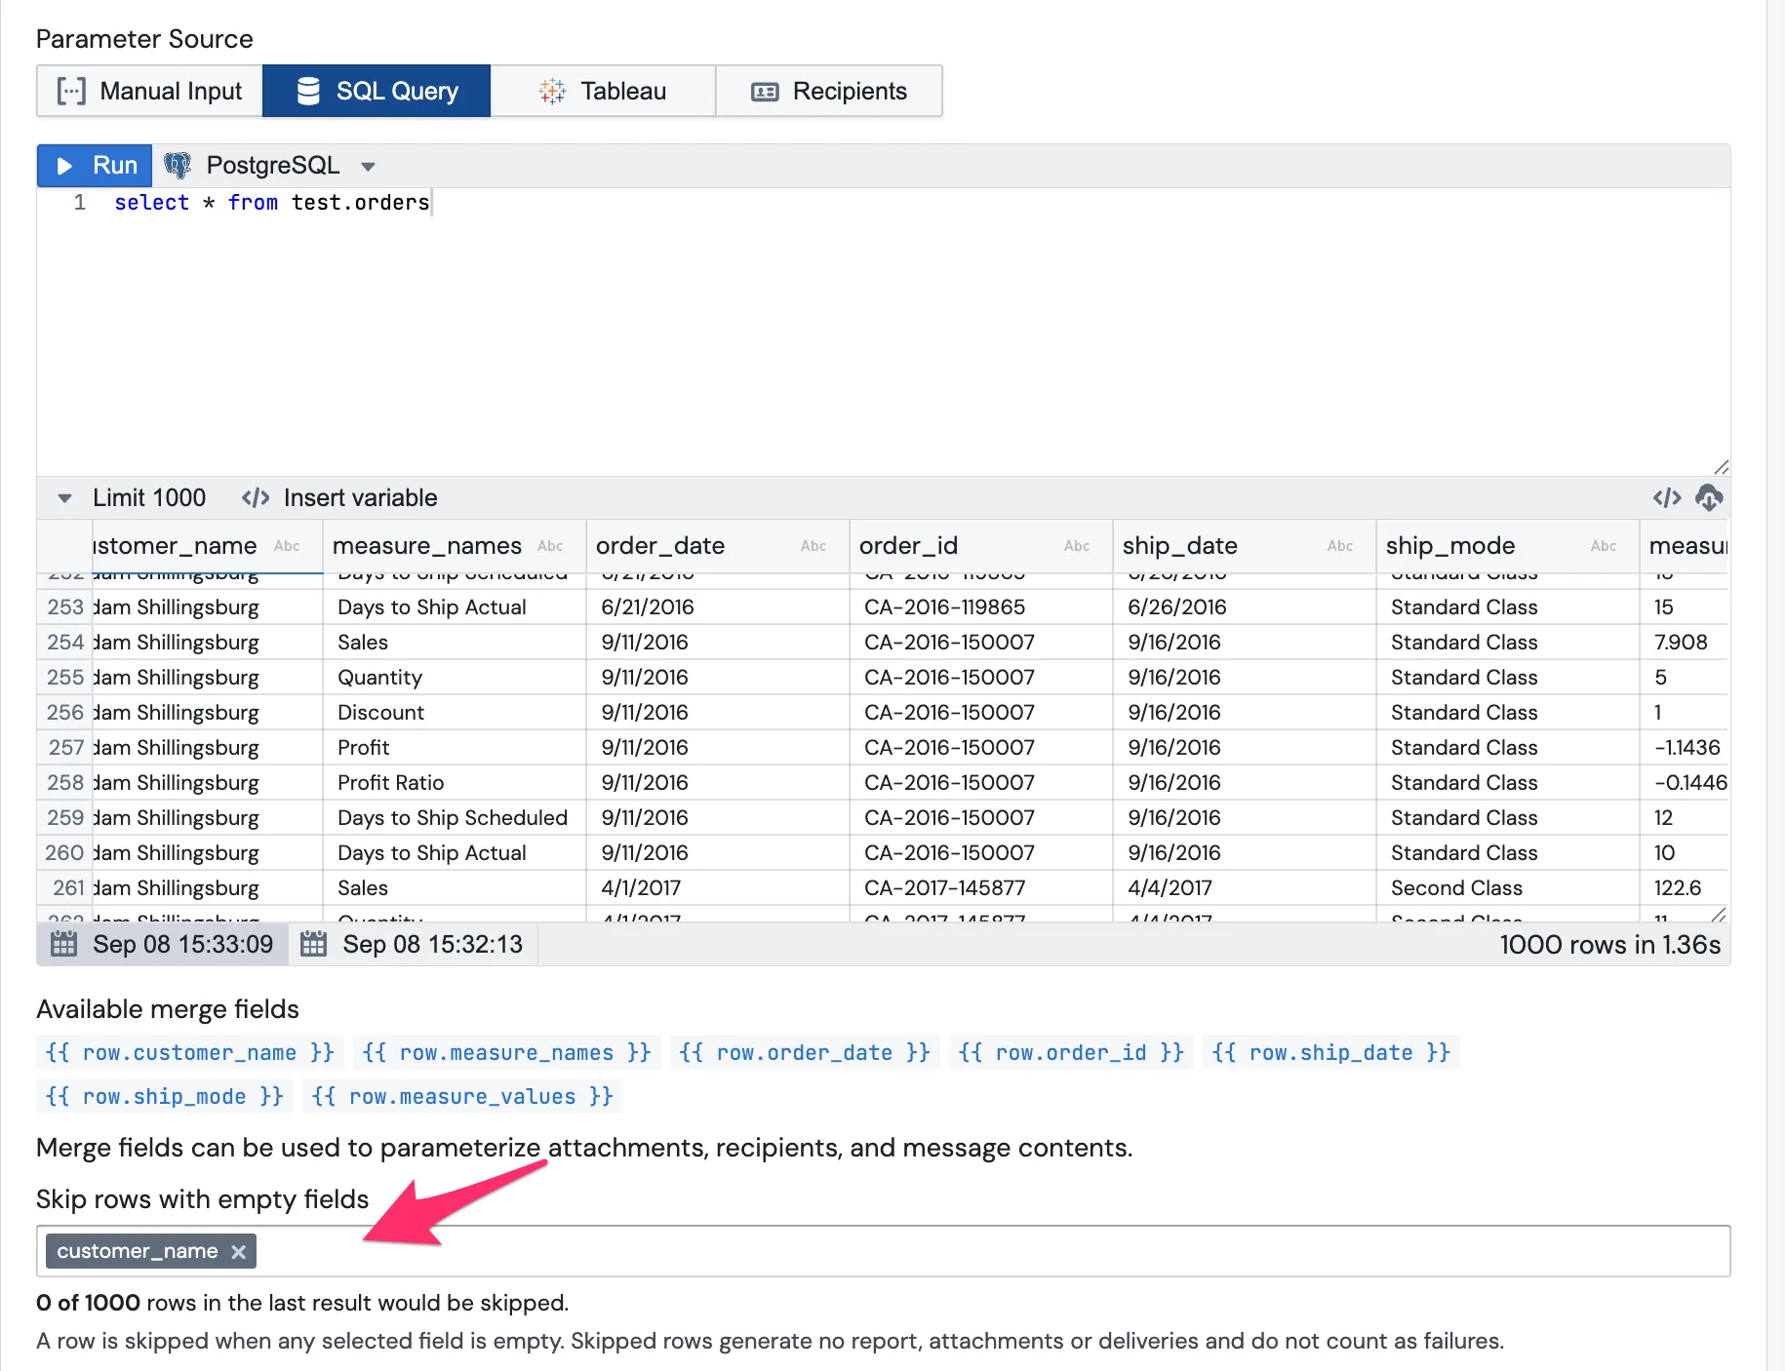Click the Manual Input brackets icon
1785x1371 pixels.
(71, 91)
